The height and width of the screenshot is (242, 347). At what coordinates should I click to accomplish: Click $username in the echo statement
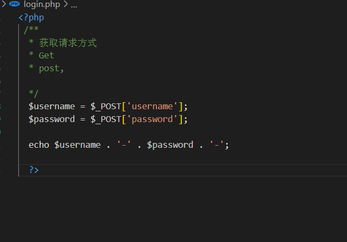click(x=77, y=145)
